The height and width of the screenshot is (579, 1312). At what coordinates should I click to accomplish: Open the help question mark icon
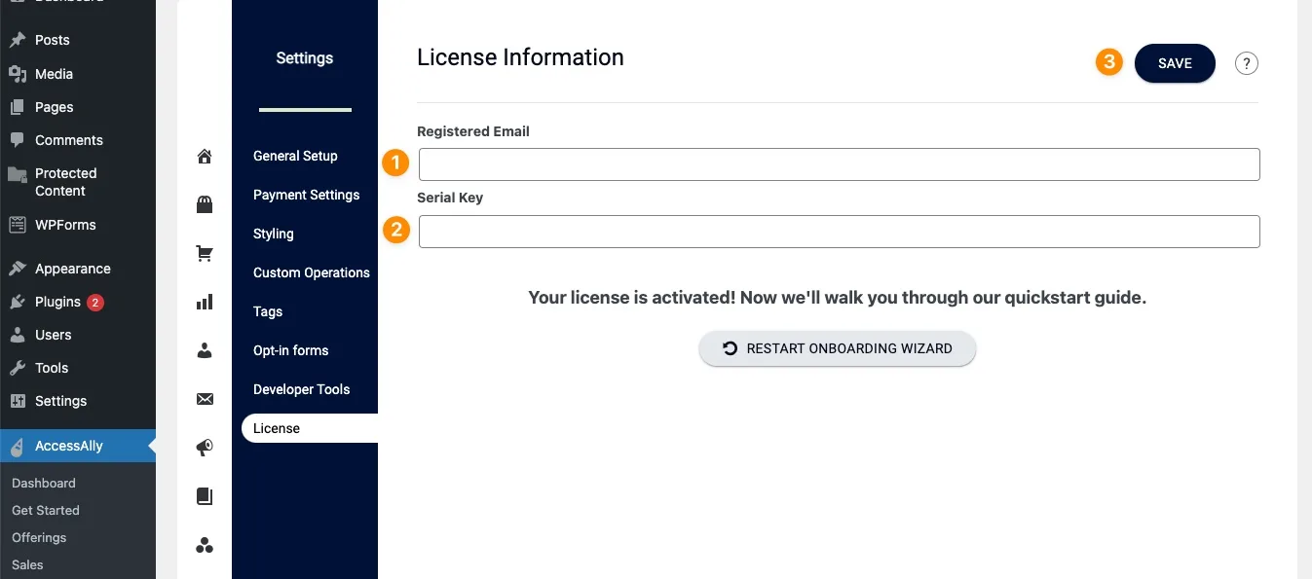(x=1246, y=62)
